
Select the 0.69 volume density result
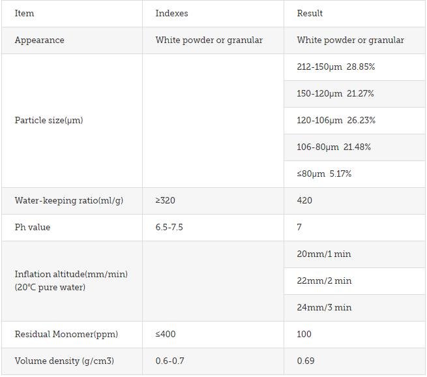306,361
